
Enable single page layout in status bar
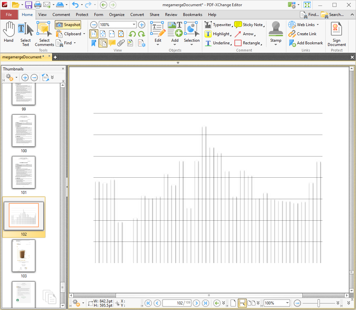(233, 303)
